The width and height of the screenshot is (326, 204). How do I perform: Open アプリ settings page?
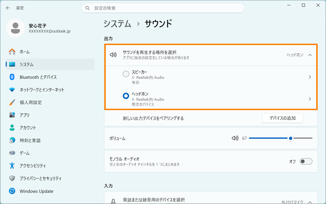tap(50, 115)
